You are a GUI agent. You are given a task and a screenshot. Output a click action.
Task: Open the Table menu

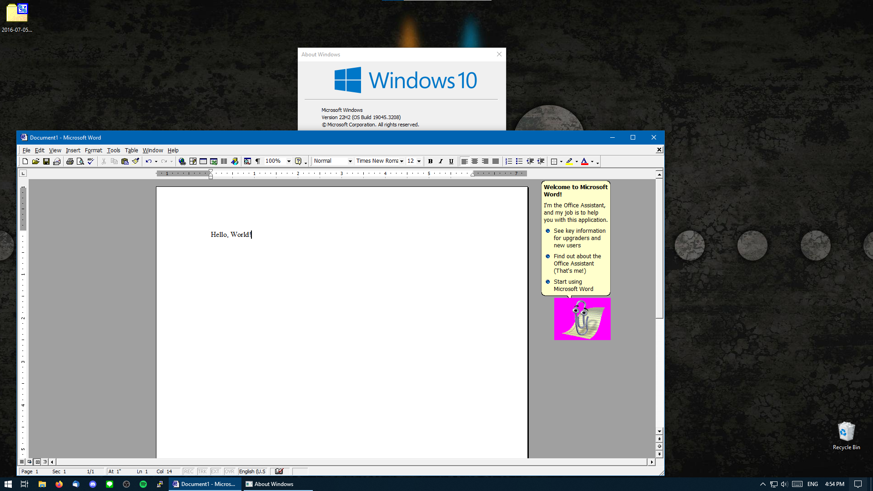point(131,150)
